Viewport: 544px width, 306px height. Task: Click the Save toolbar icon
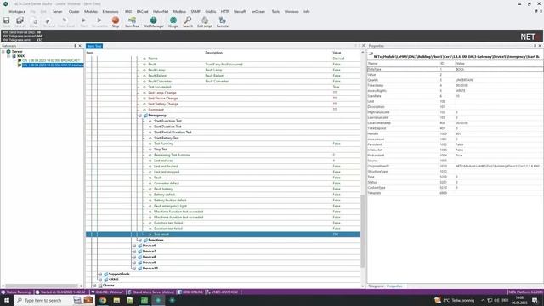[7, 21]
